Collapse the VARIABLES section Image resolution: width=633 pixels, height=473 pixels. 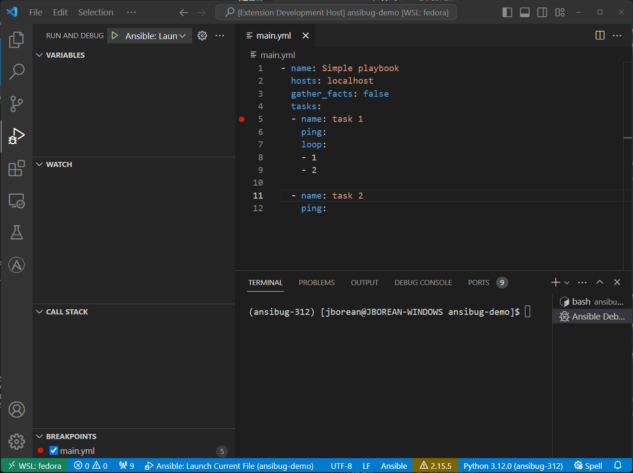tap(39, 55)
